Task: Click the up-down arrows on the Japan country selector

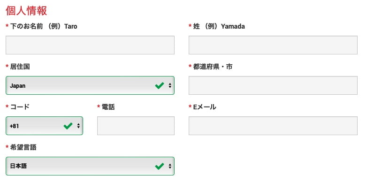Action: coord(170,86)
